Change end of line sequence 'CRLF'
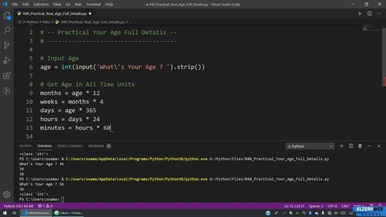Image resolution: width=386 pixels, height=217 pixels. [345, 206]
